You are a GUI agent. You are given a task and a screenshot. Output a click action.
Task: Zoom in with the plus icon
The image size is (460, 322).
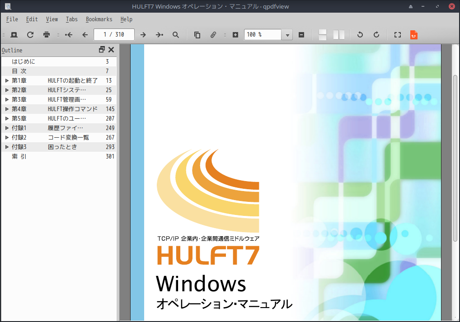tap(235, 35)
